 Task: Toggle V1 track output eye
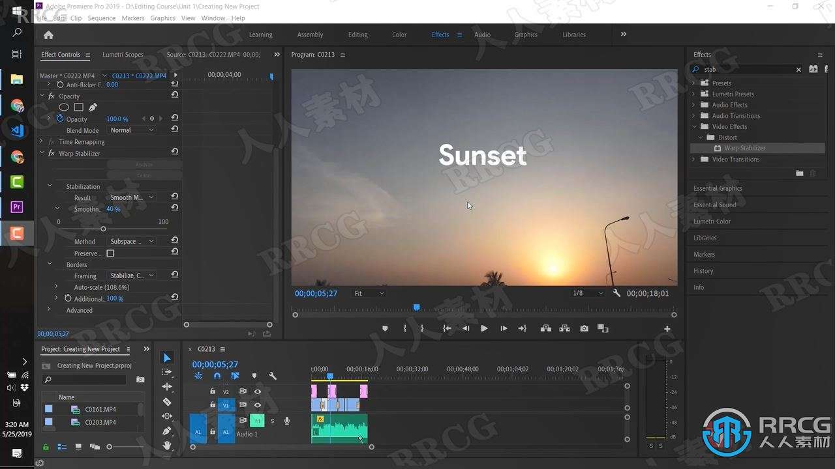(x=257, y=405)
